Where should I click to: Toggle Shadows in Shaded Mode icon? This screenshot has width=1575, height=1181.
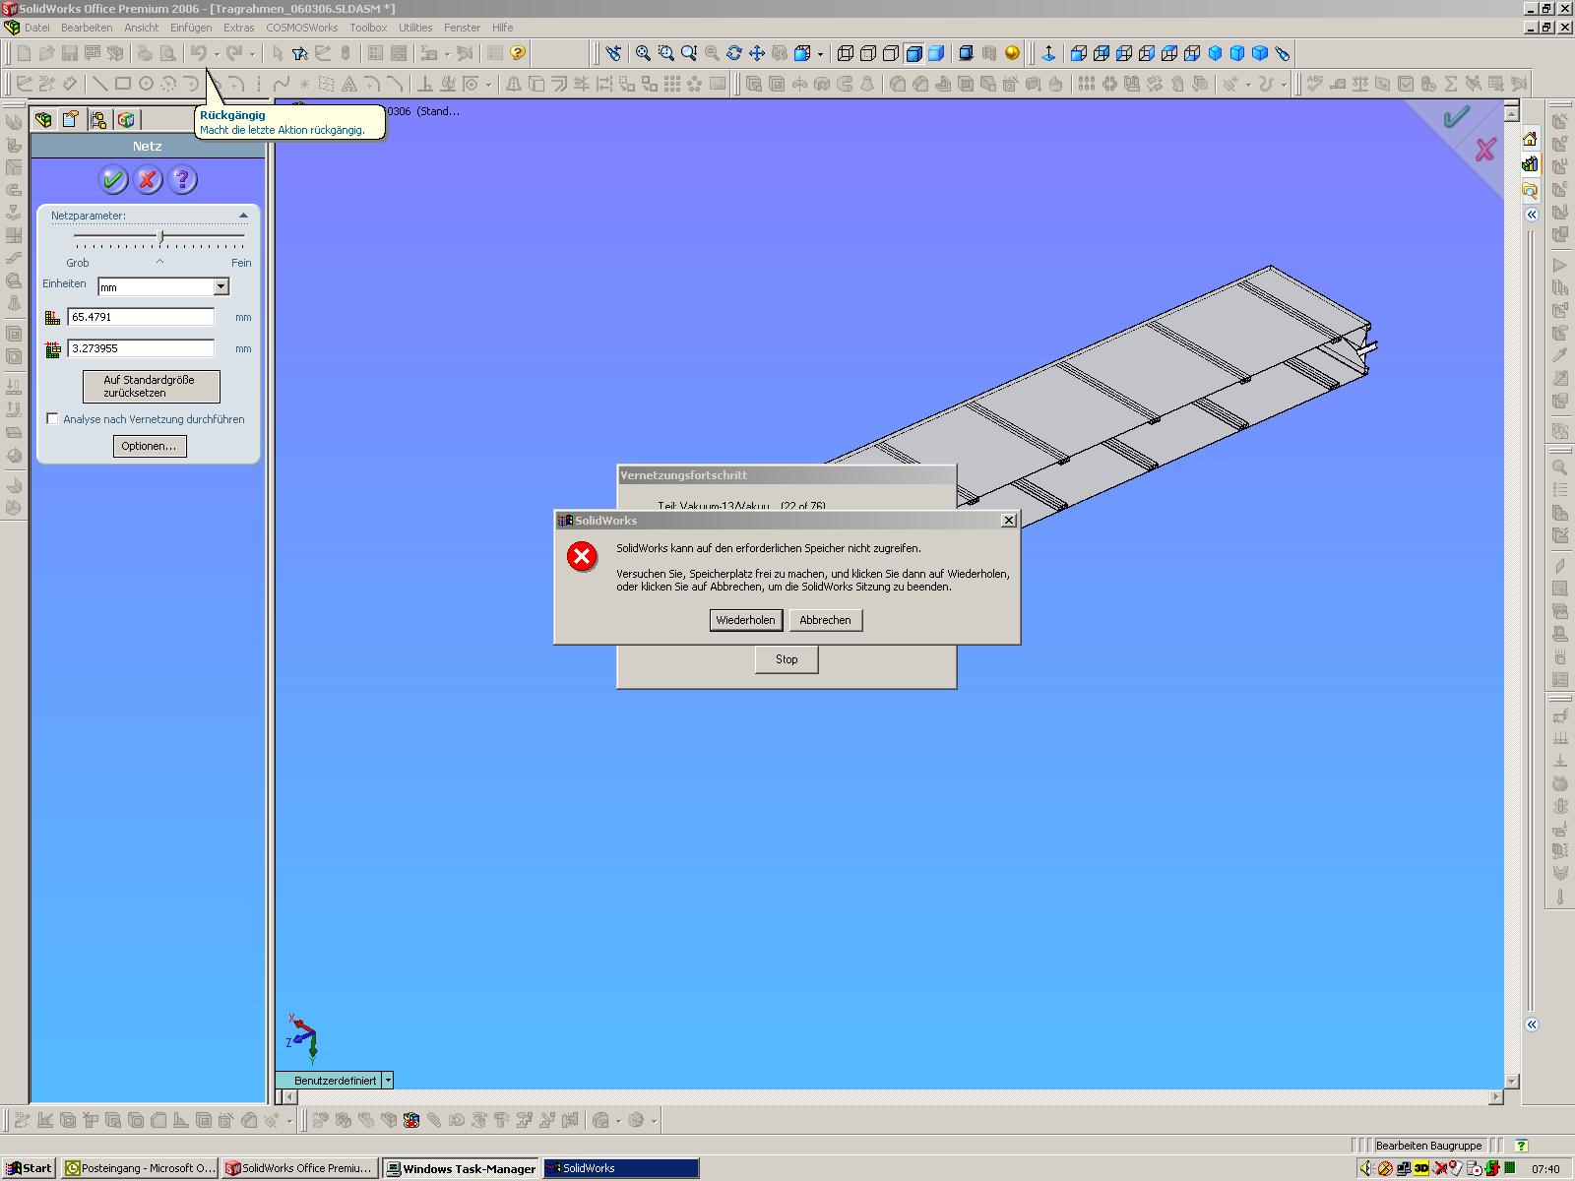pos(966,53)
